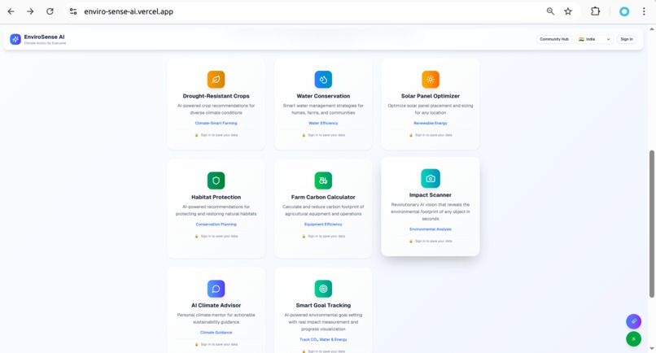Open the Water Conservation droplet icon

click(323, 80)
